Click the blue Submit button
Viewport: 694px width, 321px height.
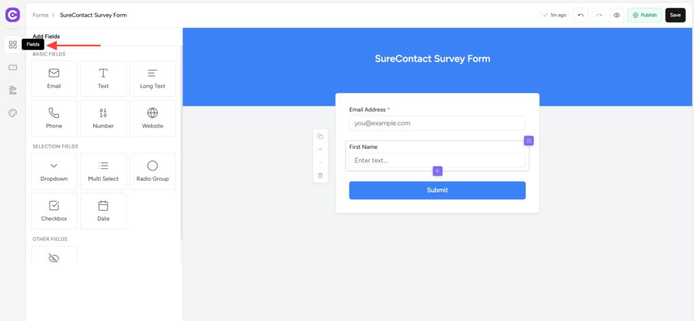click(x=437, y=190)
